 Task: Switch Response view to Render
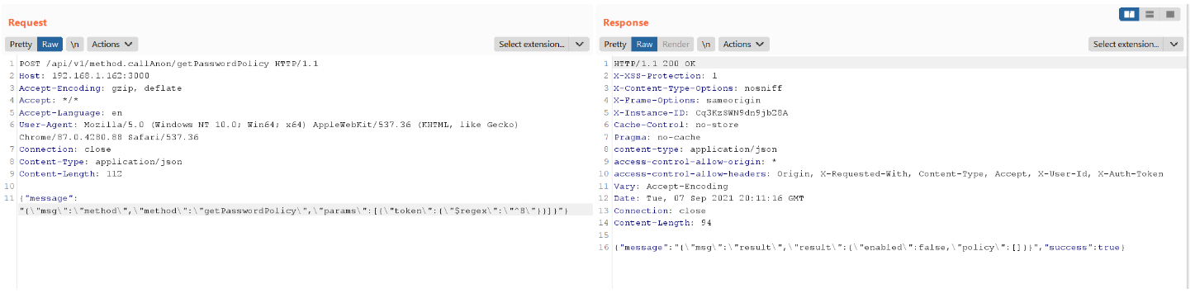tap(676, 45)
